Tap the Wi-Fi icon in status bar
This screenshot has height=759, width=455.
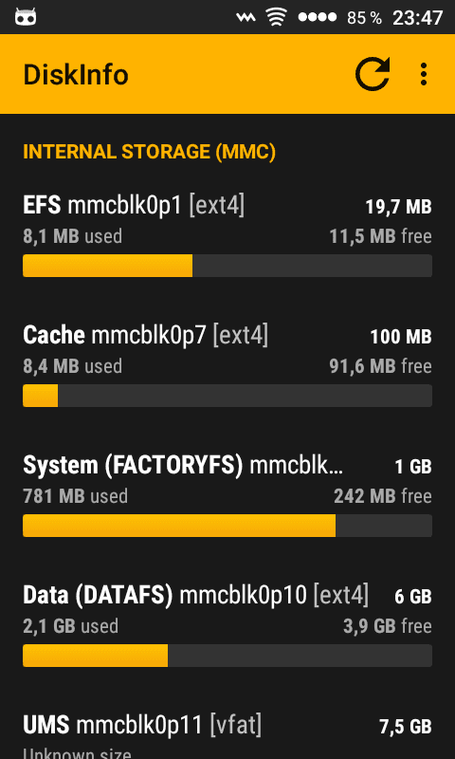pyautogui.click(x=275, y=17)
